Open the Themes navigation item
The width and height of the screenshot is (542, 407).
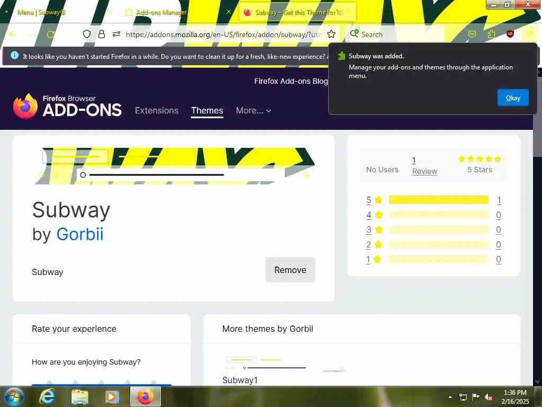click(207, 110)
